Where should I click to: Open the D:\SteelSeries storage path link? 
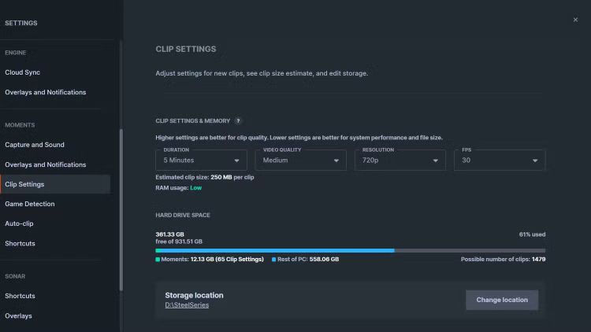(x=187, y=305)
